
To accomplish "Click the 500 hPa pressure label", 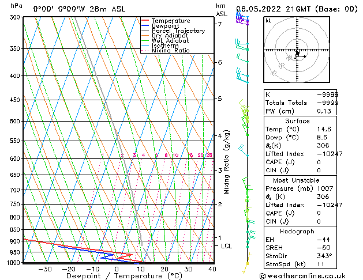I will [16, 122].
